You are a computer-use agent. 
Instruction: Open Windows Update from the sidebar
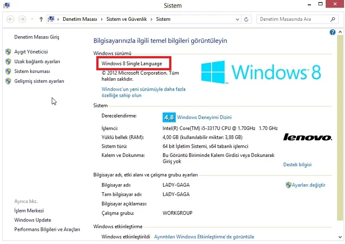click(x=33, y=220)
